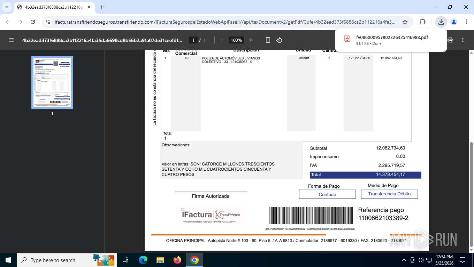Viewport: 474px width, 267px height.
Task: Click the IVA value 2.295.719,57
Action: (392, 165)
